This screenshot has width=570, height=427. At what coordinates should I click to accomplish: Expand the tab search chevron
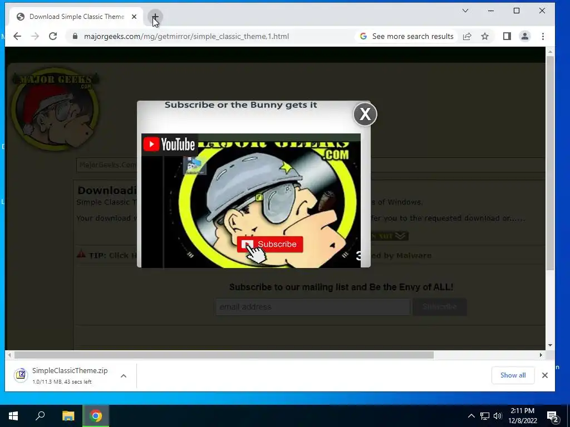(x=465, y=11)
